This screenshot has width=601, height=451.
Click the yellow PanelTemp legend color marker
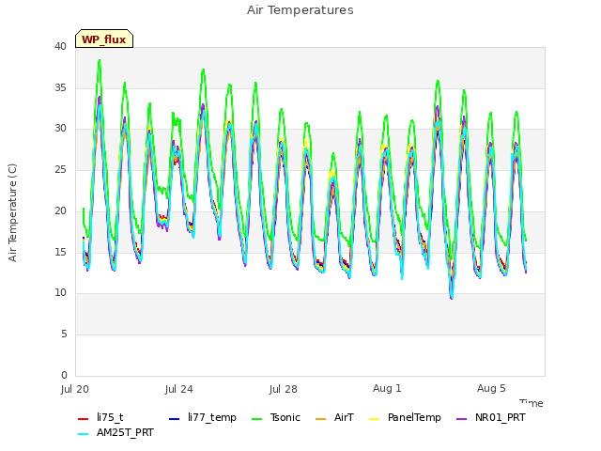374,419
